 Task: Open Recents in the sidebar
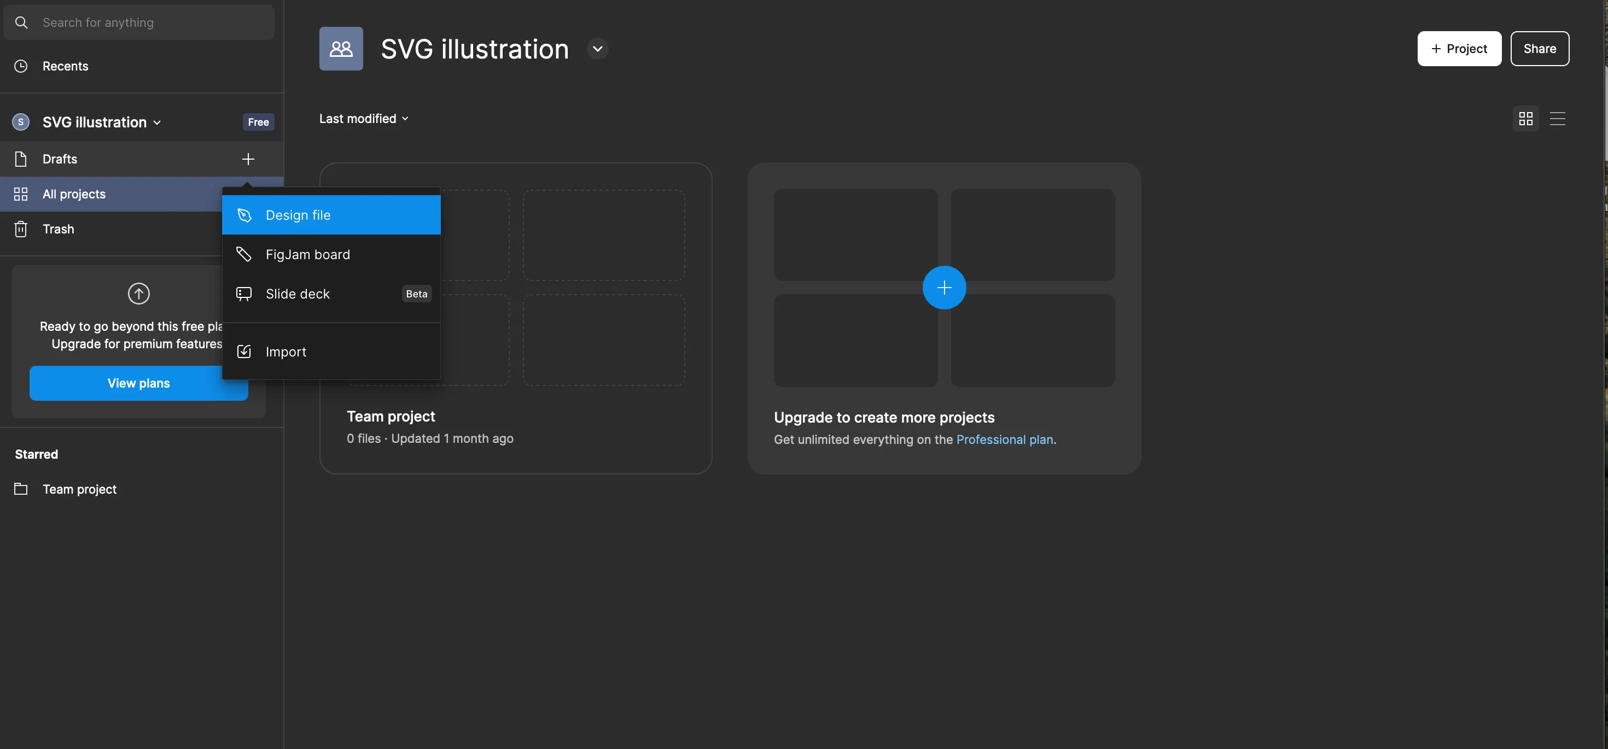coord(142,66)
